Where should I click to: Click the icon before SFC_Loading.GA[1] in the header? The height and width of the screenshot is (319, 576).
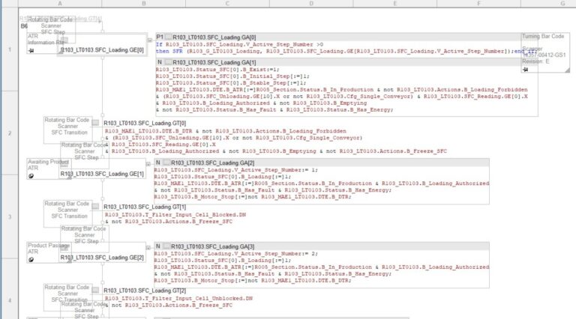click(166, 62)
